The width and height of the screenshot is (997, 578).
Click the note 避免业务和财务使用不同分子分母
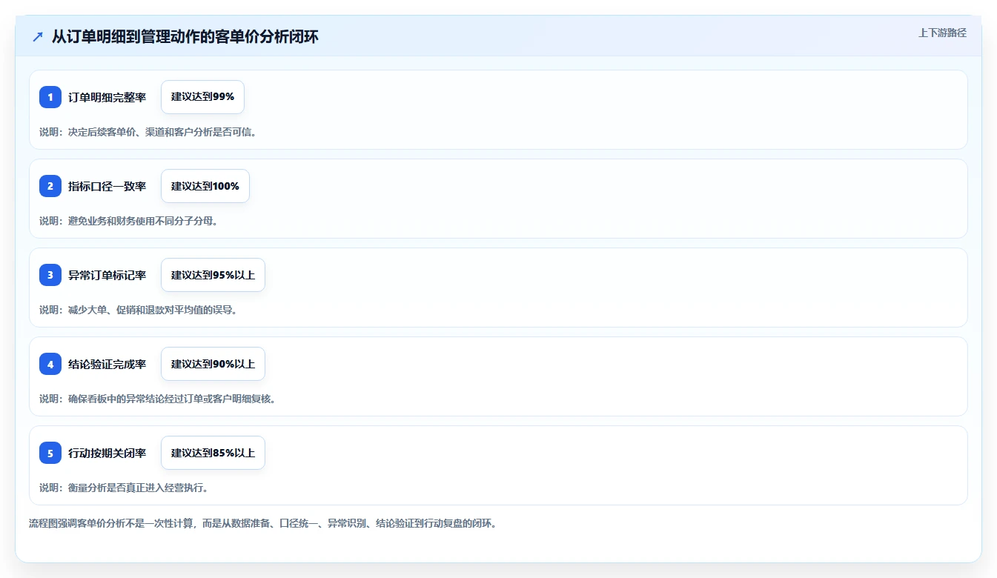128,221
